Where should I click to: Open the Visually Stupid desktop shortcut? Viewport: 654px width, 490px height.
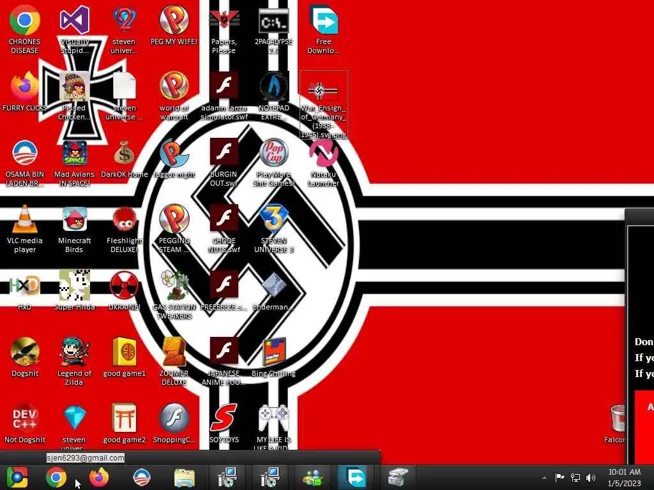(74, 29)
